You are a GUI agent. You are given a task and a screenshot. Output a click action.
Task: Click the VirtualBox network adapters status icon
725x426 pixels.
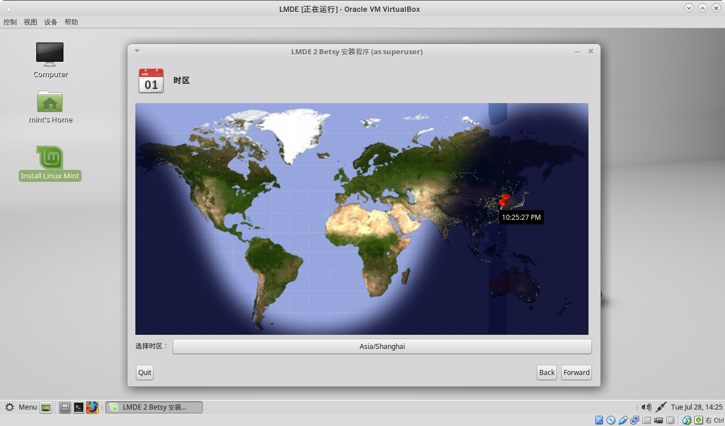click(634, 420)
